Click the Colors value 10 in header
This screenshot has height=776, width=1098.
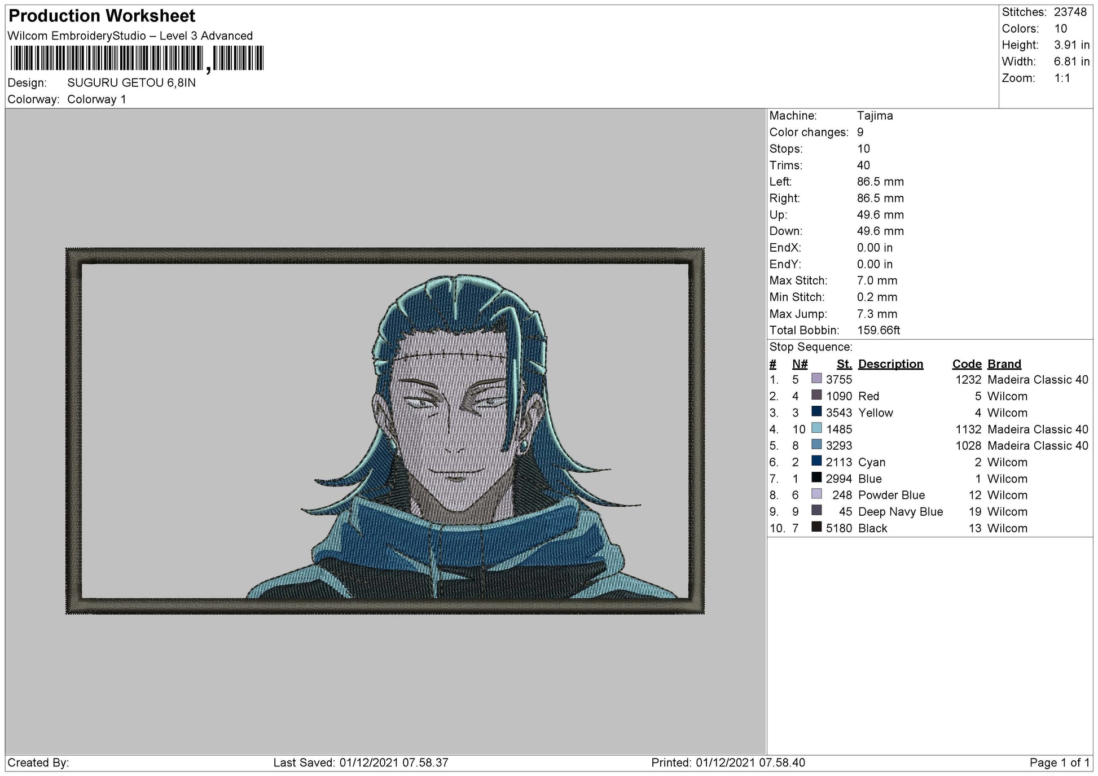1060,28
